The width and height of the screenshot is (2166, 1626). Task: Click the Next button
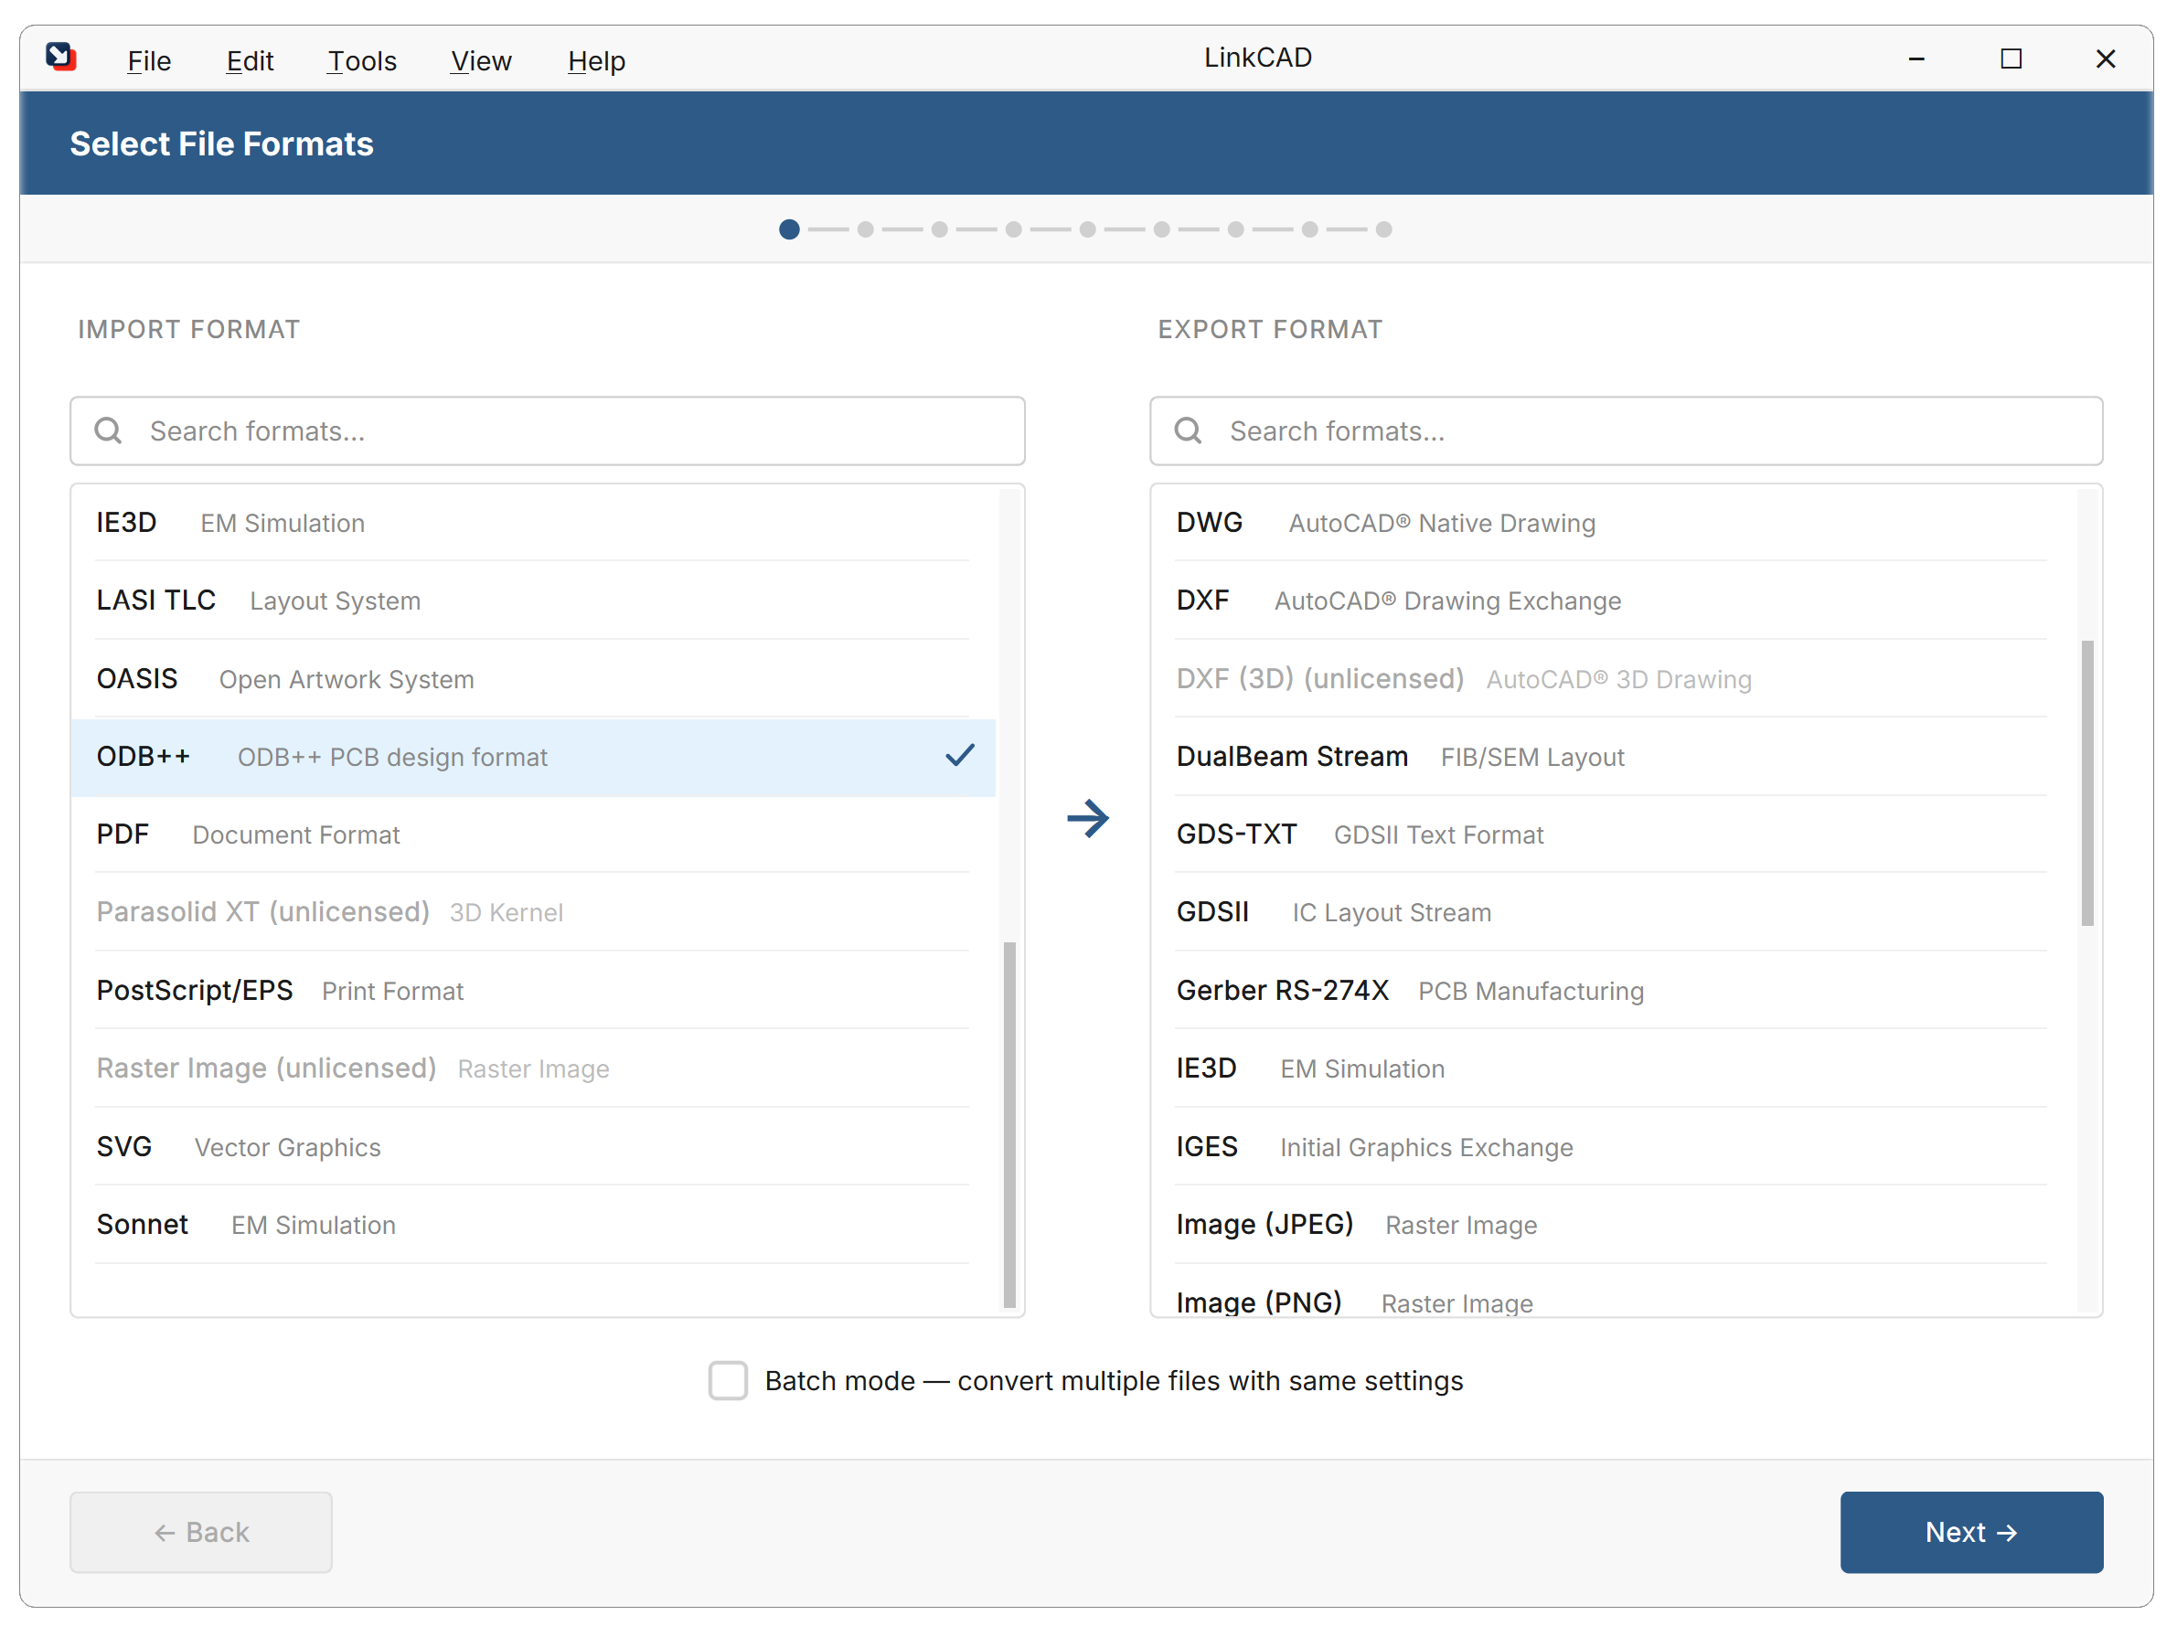tap(1971, 1532)
